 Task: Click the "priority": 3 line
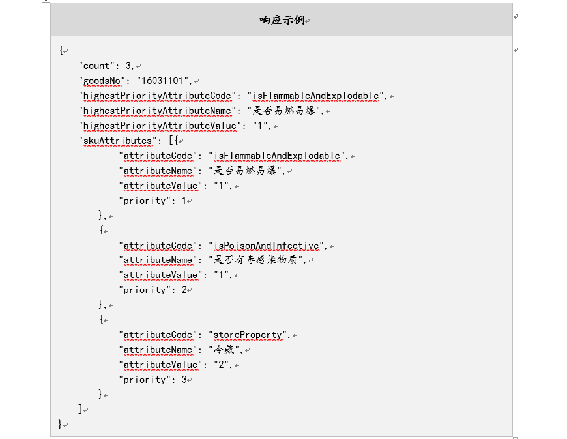point(153,380)
